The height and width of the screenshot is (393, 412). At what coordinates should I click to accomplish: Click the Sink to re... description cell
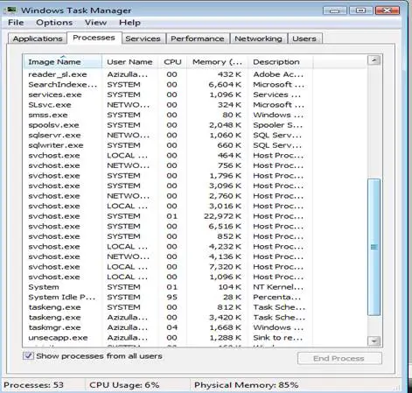[278, 338]
